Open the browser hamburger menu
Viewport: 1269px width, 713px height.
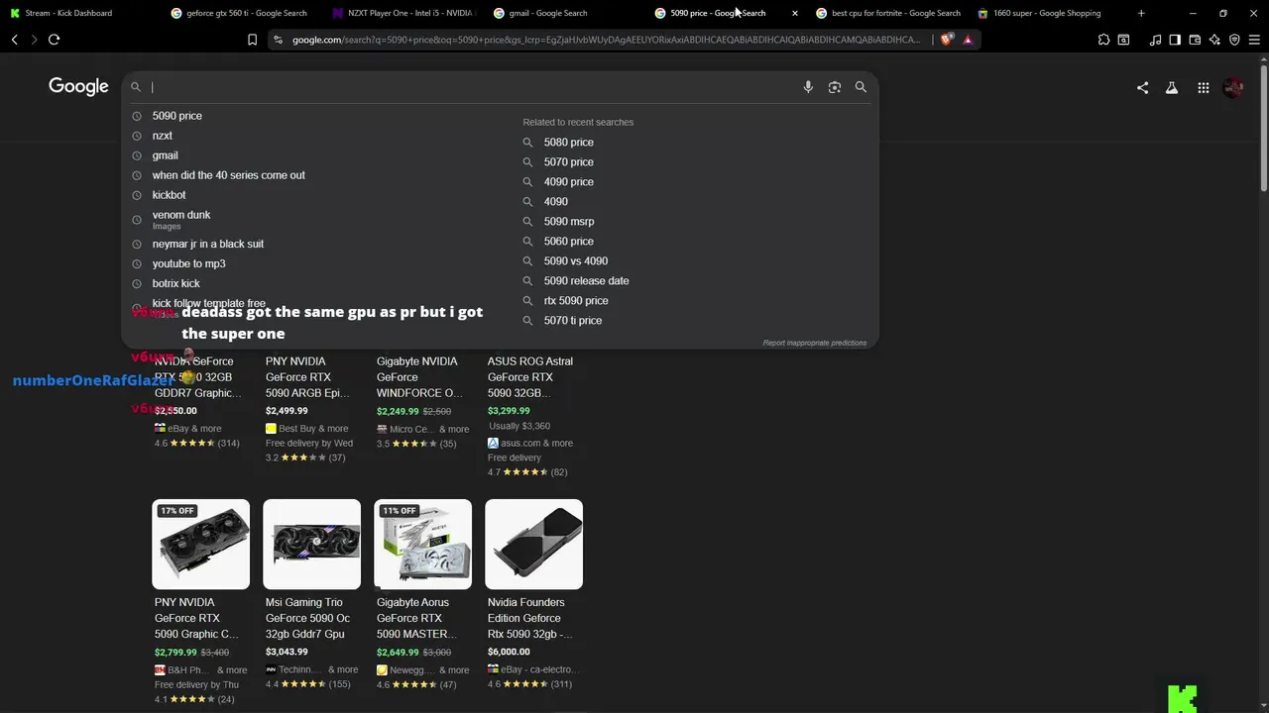tap(1254, 40)
